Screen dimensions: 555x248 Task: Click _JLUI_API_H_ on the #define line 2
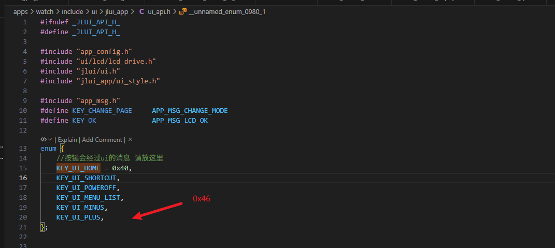[96, 32]
